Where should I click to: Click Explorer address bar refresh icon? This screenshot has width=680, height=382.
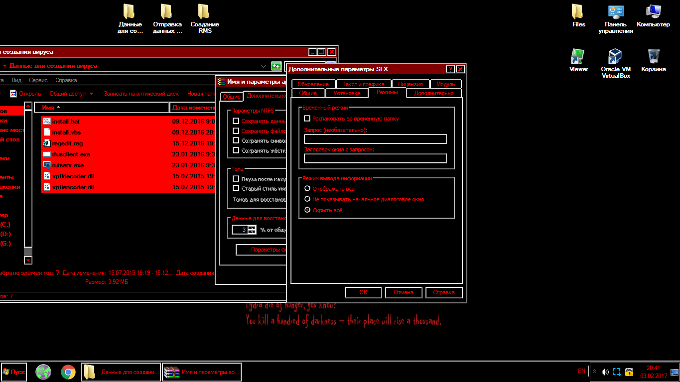click(276, 66)
